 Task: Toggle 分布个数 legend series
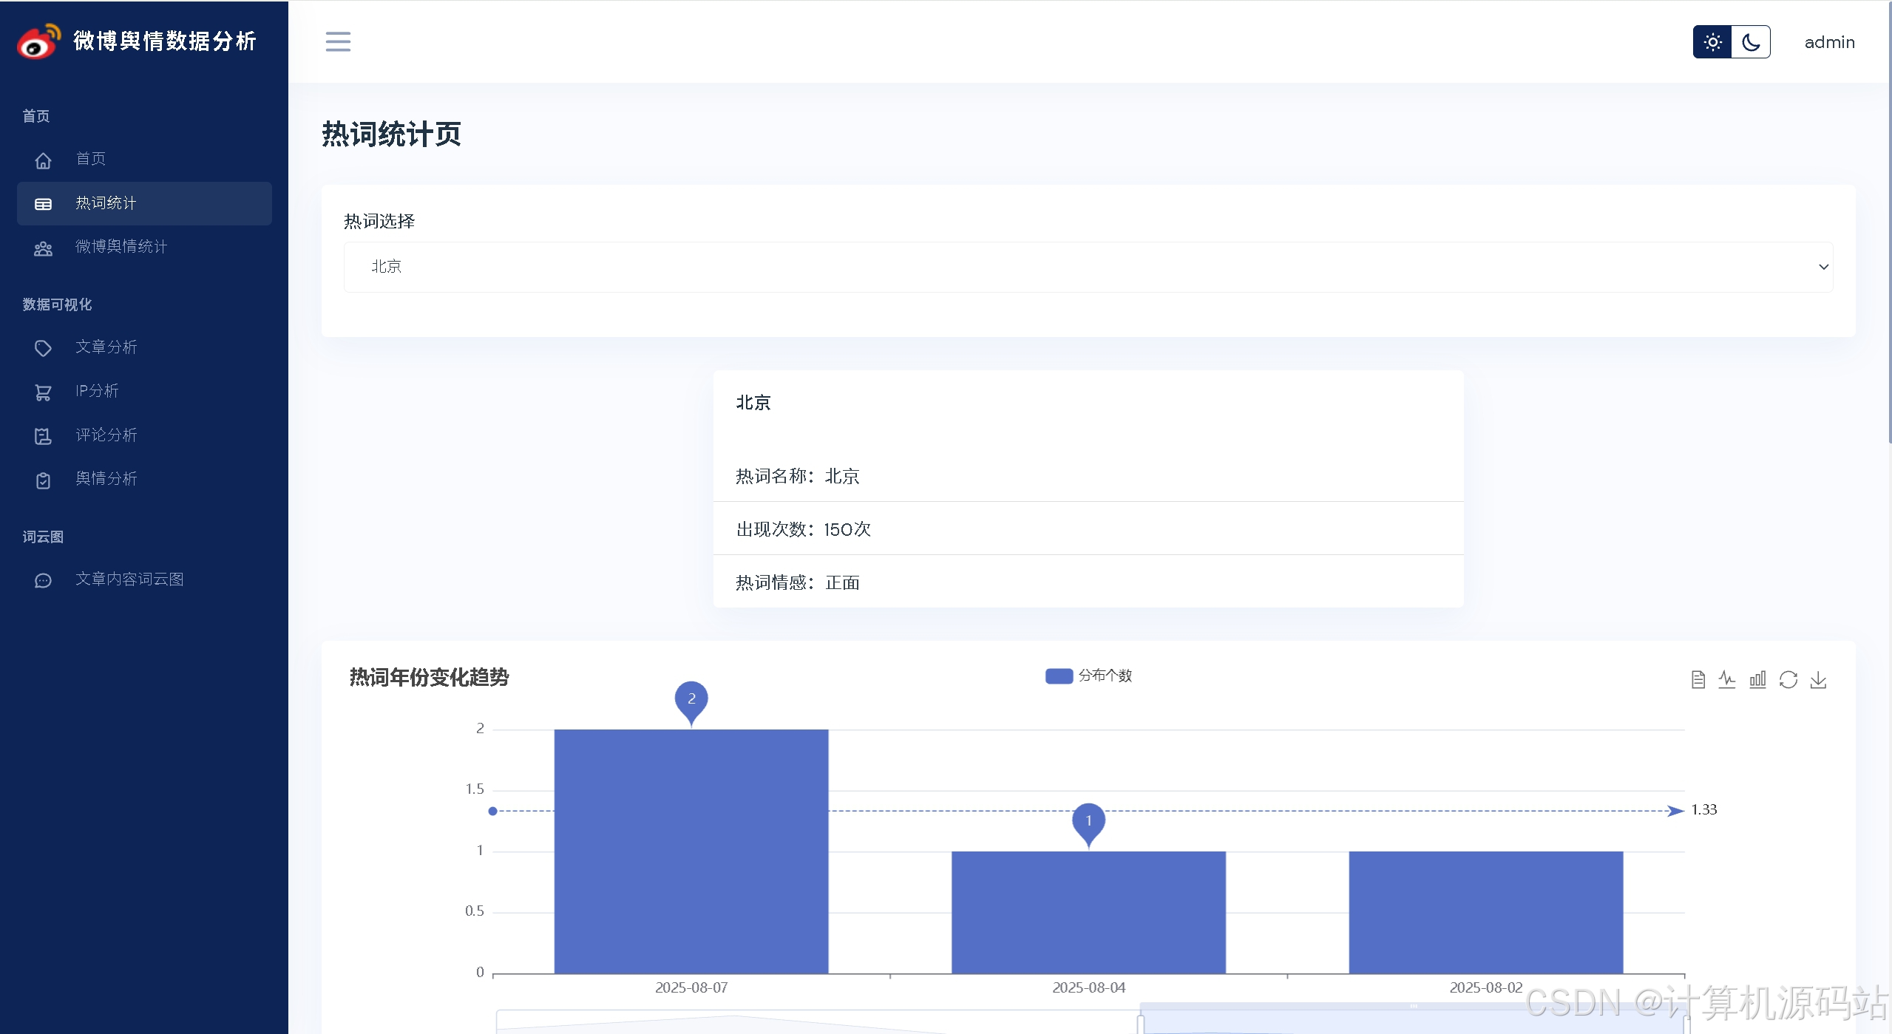[x=1088, y=676]
